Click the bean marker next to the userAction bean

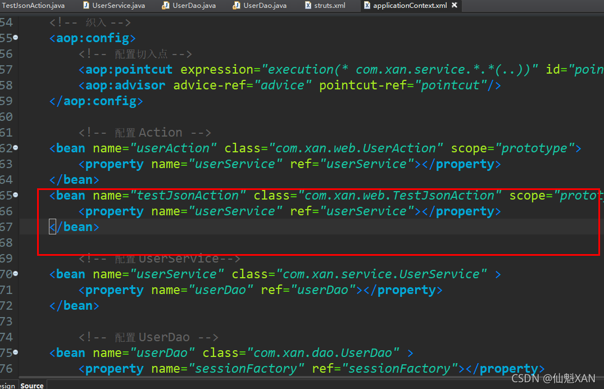[x=16, y=148]
